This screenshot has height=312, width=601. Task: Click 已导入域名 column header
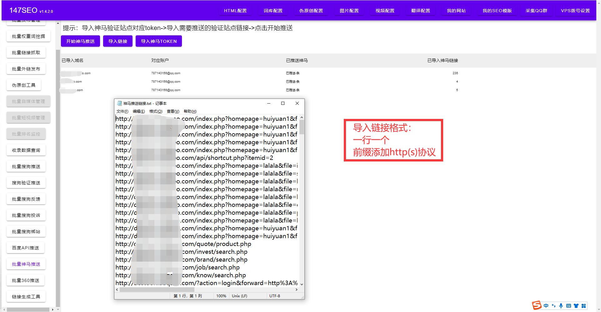(x=73, y=60)
